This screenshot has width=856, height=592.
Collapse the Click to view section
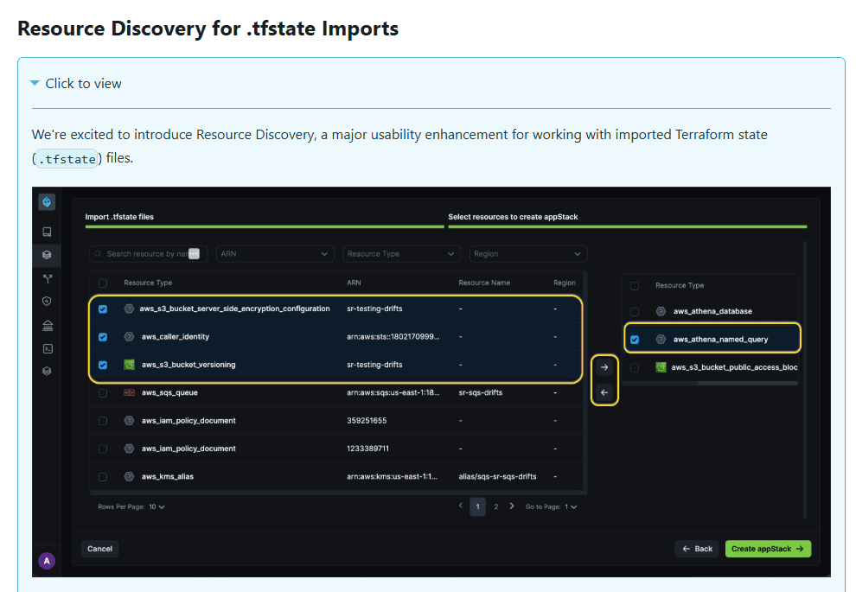(x=76, y=84)
